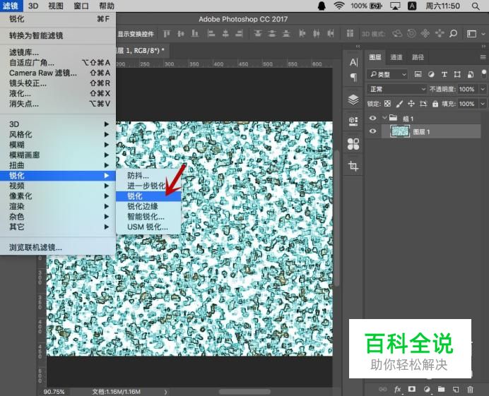
Task: Open the 3D properties panel icon
Action: point(353,121)
